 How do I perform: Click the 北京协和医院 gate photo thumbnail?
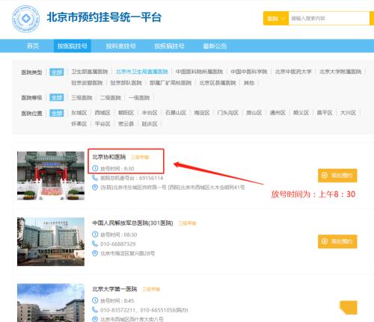coord(51,176)
